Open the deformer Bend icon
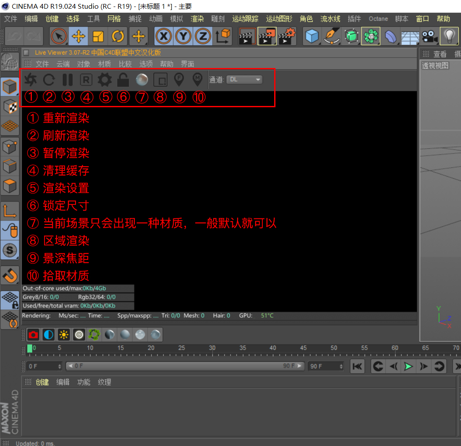 click(390, 37)
